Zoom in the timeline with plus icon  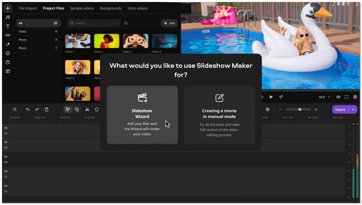(x=316, y=109)
